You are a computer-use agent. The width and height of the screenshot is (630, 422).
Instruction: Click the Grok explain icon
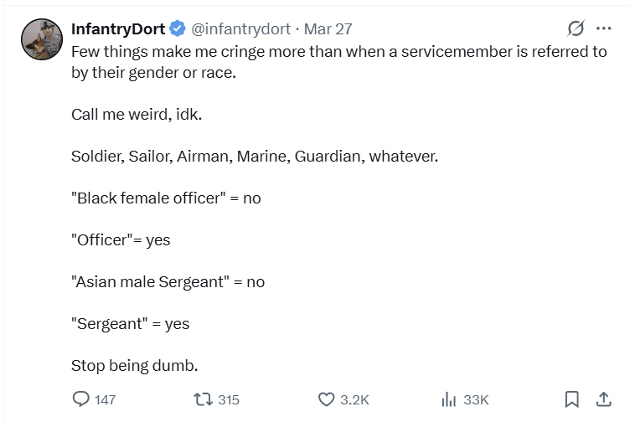pos(576,28)
